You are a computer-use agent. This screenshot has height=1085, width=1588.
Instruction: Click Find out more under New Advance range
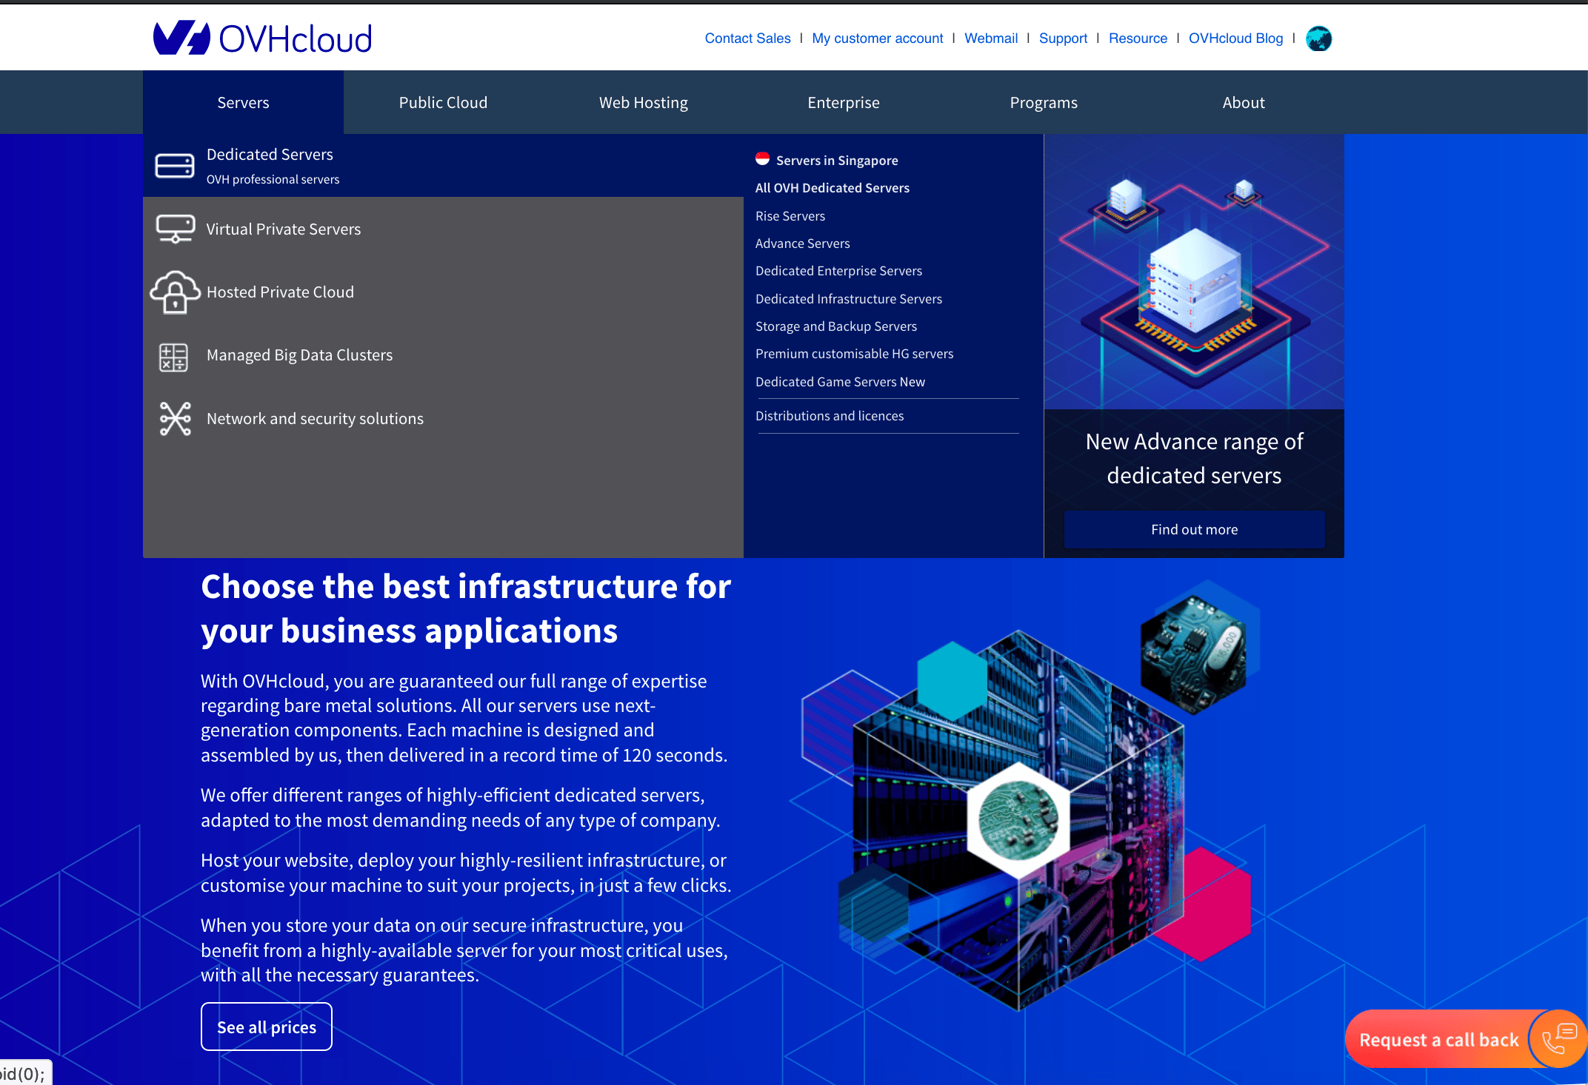pyautogui.click(x=1193, y=529)
